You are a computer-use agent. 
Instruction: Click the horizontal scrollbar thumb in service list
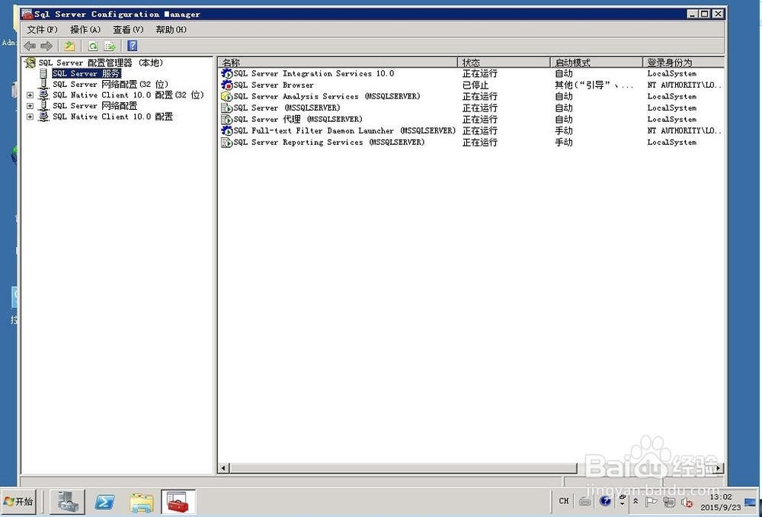point(403,468)
